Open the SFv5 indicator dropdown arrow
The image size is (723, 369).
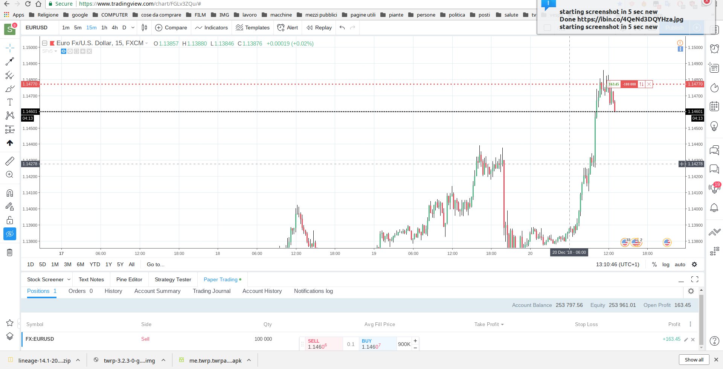pyautogui.click(x=56, y=51)
